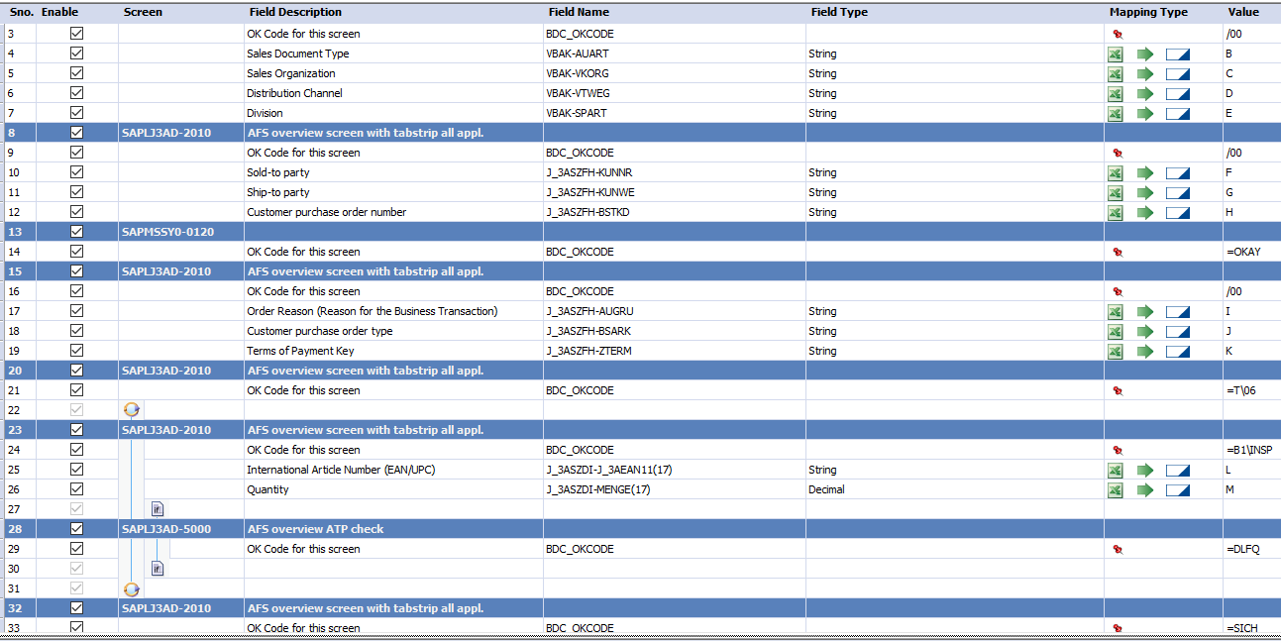
Task: Toggle Enable checkbox for Sold-to party
Action: [76, 172]
